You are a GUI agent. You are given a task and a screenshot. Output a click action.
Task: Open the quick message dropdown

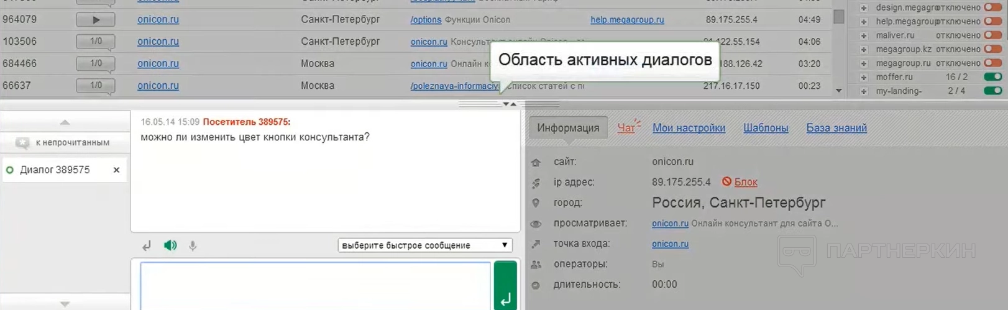point(424,245)
